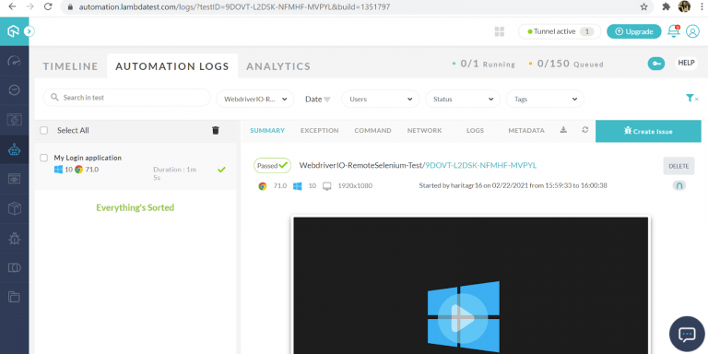
Task: Click the clear filter funnel icon
Action: 691,98
